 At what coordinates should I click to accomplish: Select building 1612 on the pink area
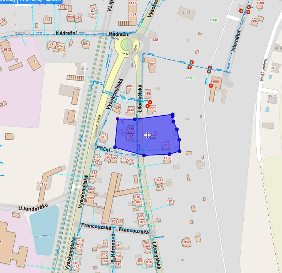pyautogui.click(x=7, y=49)
